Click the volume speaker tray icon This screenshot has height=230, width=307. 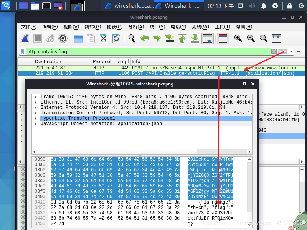click(x=252, y=6)
